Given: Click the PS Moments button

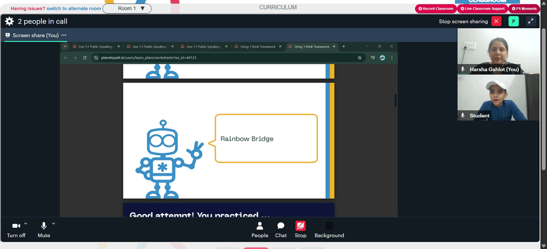Looking at the screenshot, I should pyautogui.click(x=524, y=9).
